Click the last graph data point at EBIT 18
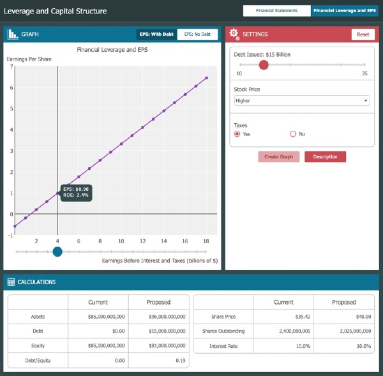 (x=207, y=78)
